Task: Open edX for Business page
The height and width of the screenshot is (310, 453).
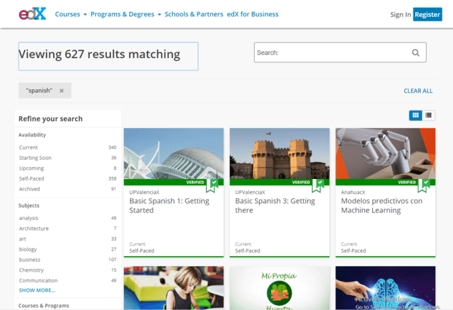Action: (x=252, y=14)
